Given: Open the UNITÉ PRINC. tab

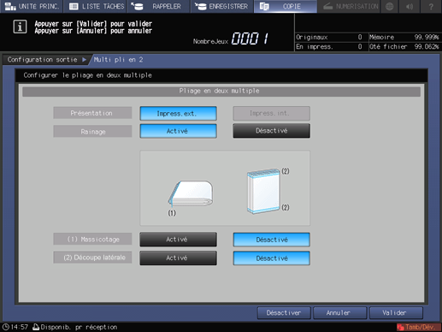Looking at the screenshot, I should pos(32,6).
